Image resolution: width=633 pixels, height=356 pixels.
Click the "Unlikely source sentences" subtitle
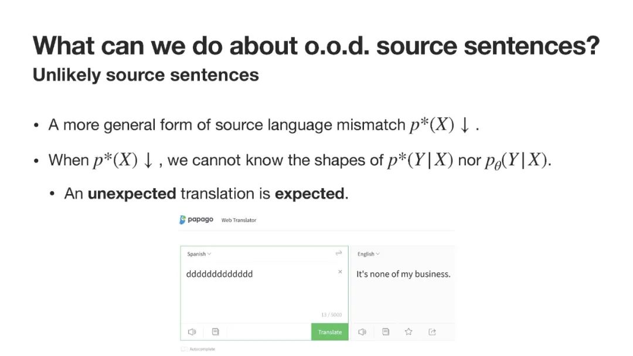[146, 75]
